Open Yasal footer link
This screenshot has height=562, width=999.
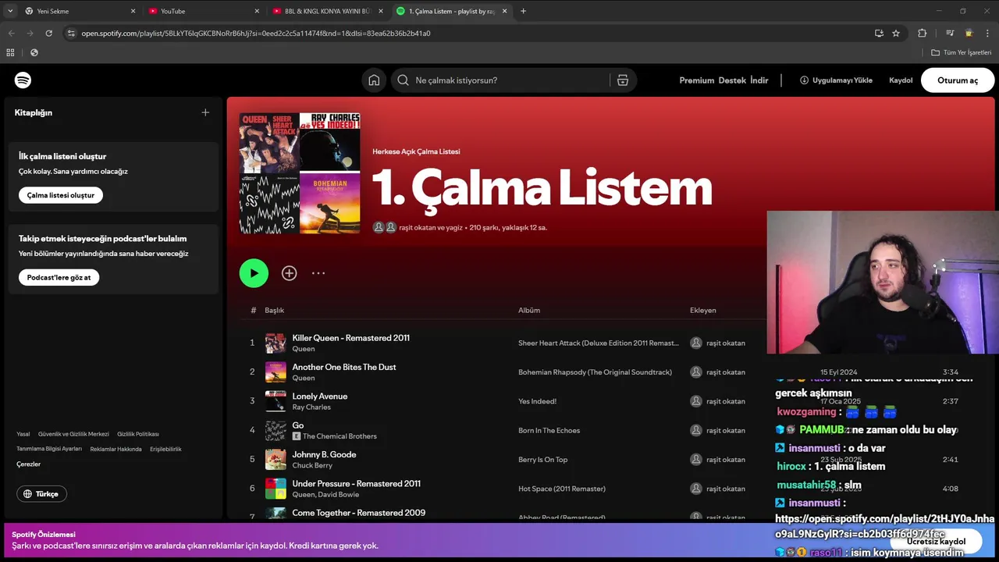23,434
